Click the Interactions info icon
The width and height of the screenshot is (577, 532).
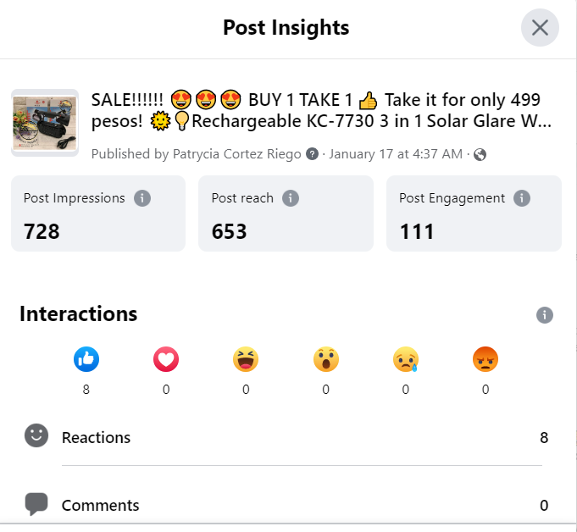click(545, 315)
